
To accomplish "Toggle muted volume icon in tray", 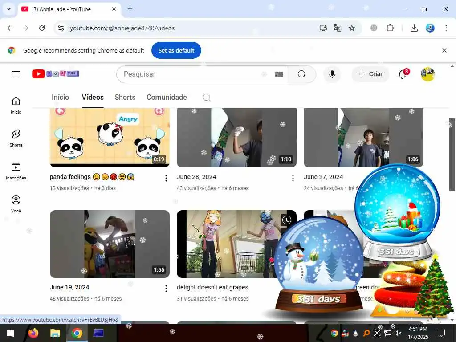I will (x=398, y=333).
